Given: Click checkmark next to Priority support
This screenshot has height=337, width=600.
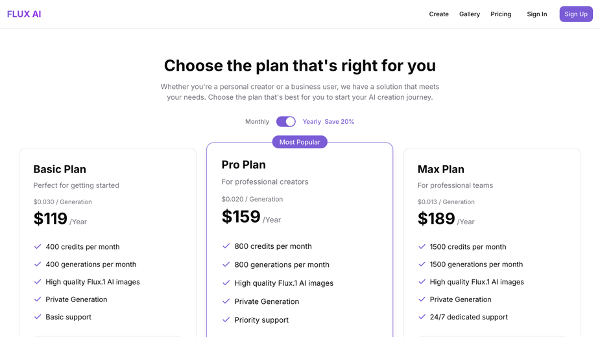Looking at the screenshot, I should [226, 320].
